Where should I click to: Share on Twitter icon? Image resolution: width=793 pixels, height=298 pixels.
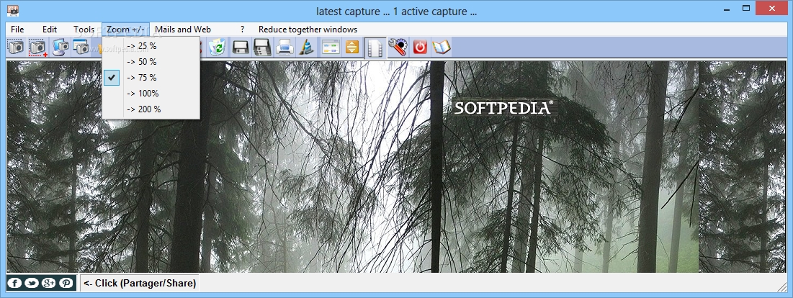point(32,283)
